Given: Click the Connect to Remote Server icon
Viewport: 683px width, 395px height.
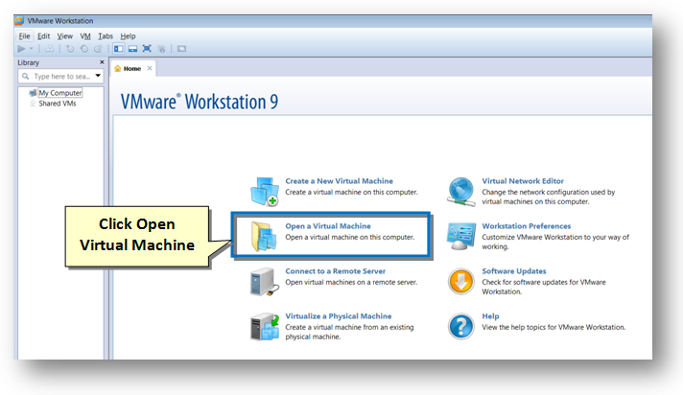Looking at the screenshot, I should click(x=265, y=282).
